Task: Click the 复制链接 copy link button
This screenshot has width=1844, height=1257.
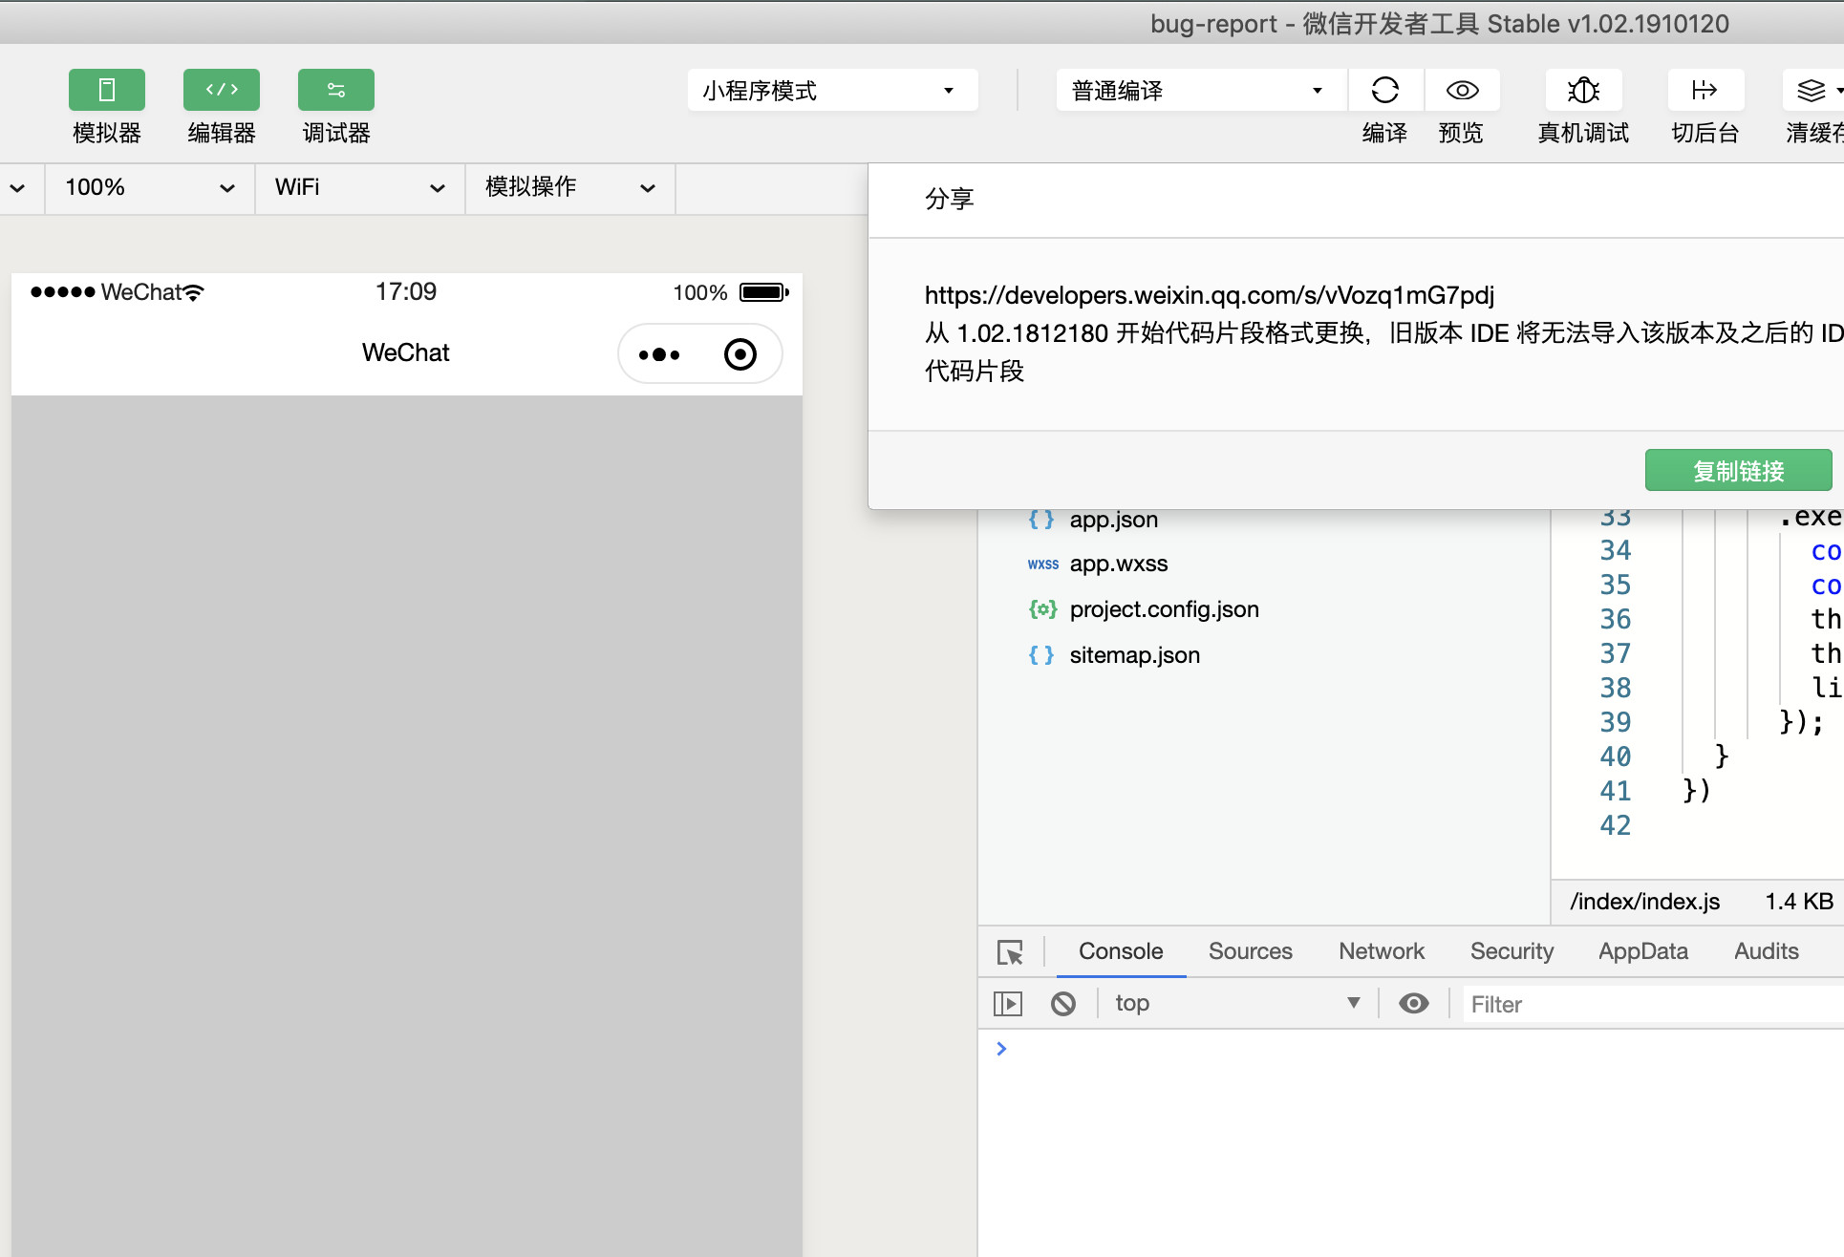Action: click(x=1738, y=470)
